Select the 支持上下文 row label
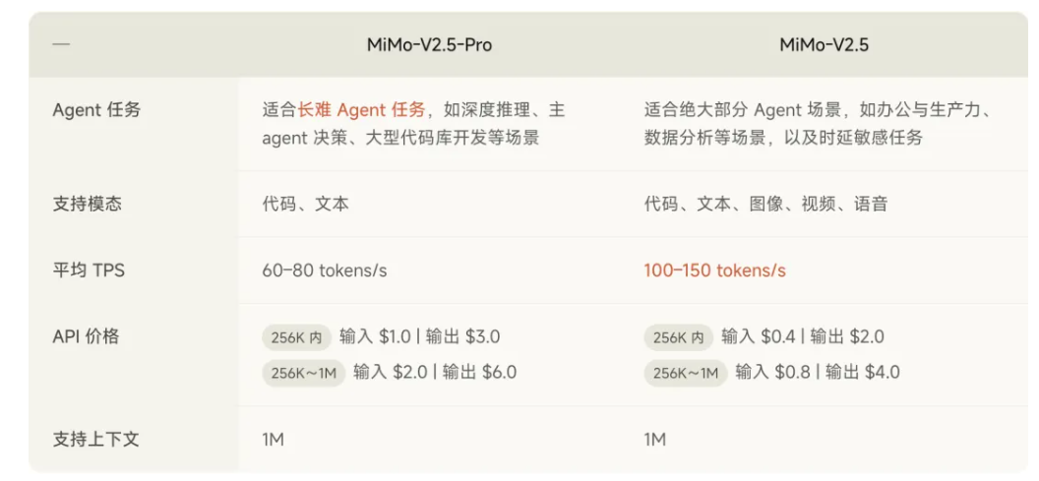Image resolution: width=1039 pixels, height=481 pixels. pos(95,439)
